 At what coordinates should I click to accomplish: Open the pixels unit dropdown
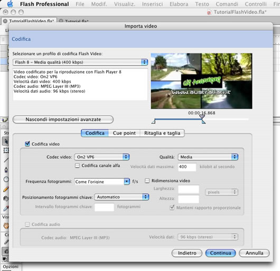(x=221, y=192)
